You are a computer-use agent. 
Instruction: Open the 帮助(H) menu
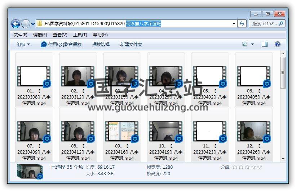tap(100, 35)
